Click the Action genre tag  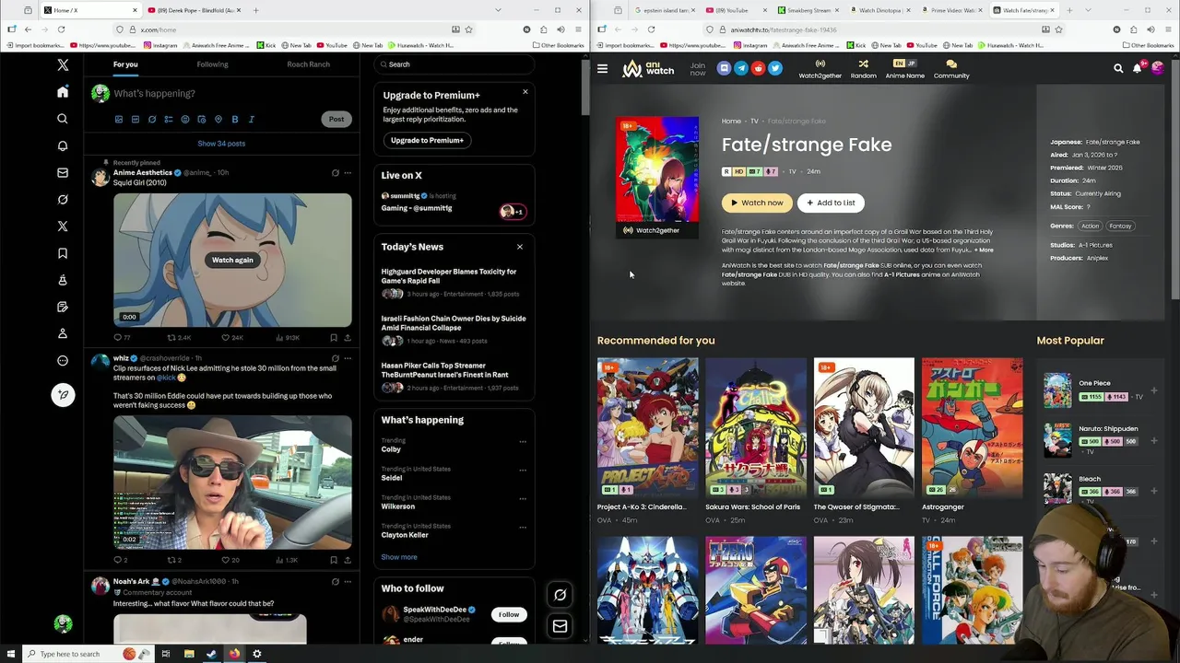point(1091,226)
